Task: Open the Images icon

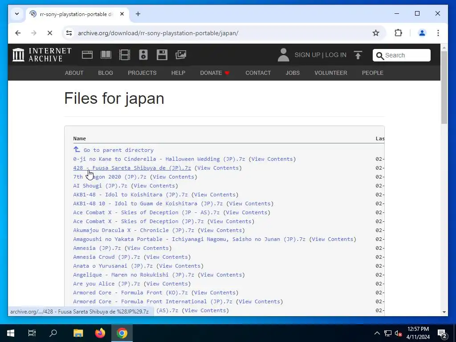Action: pos(181,55)
